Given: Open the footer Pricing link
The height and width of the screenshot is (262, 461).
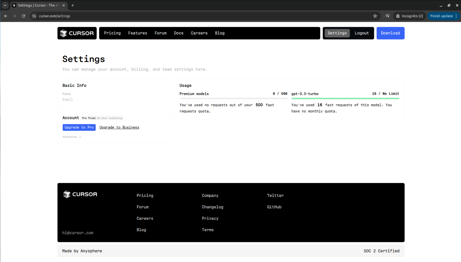Looking at the screenshot, I should tap(145, 195).
